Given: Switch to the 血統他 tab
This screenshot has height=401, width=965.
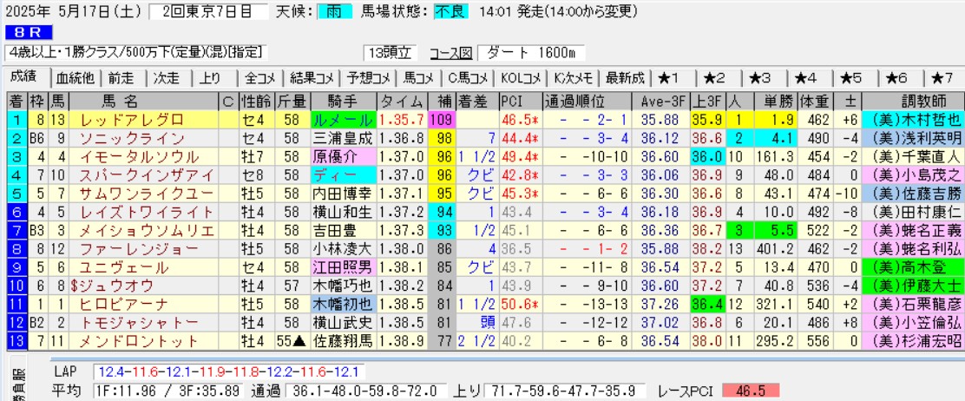Looking at the screenshot, I should 76,77.
